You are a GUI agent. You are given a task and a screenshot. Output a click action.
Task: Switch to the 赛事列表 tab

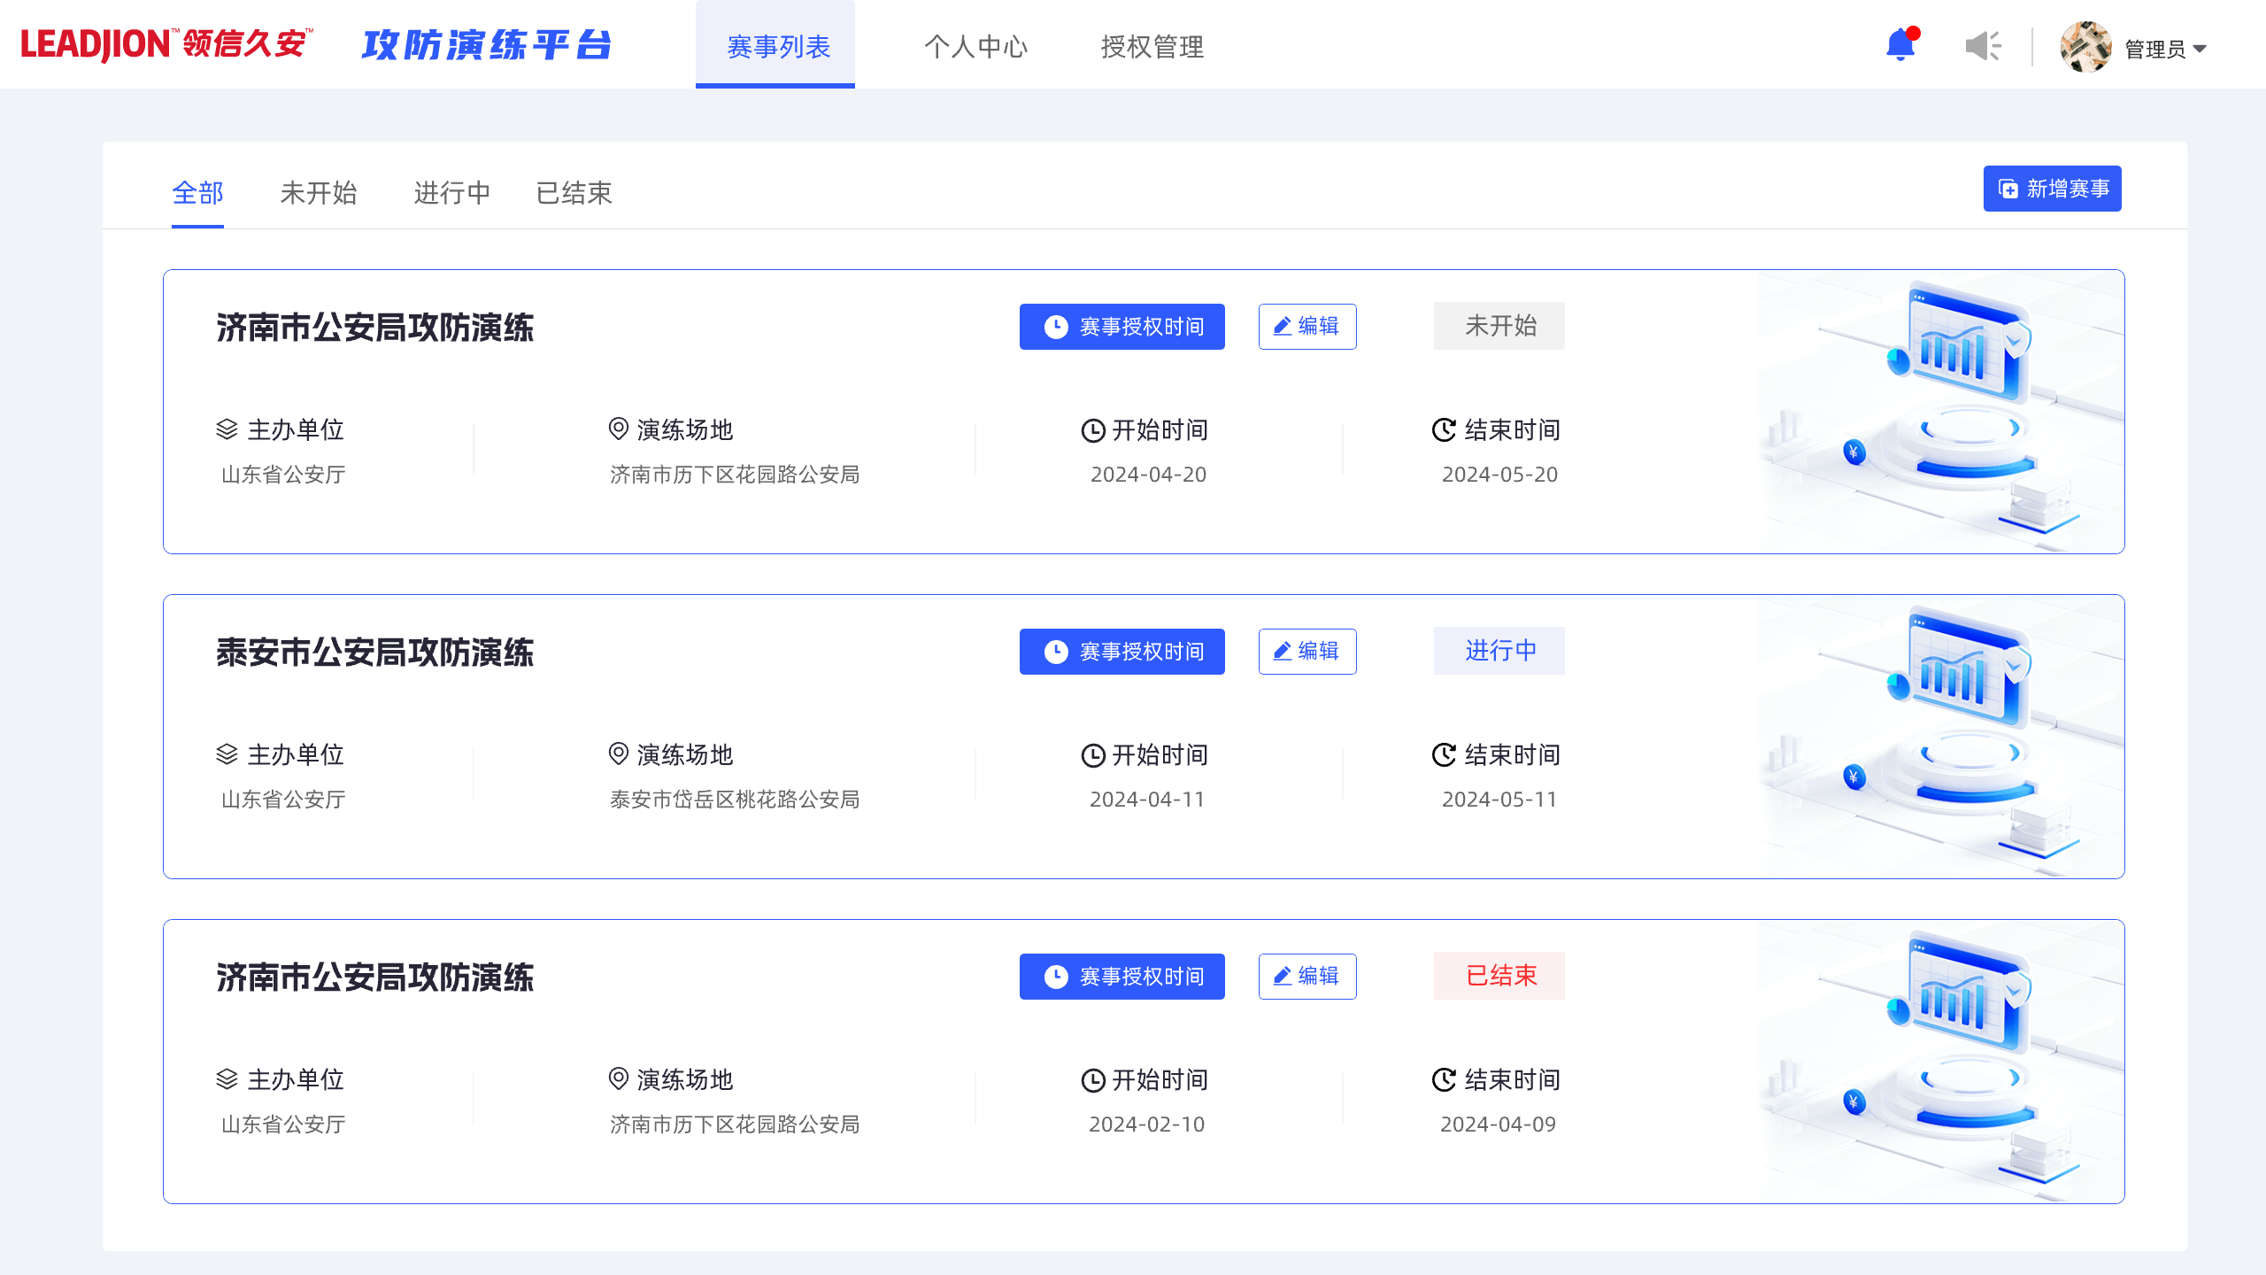[775, 45]
